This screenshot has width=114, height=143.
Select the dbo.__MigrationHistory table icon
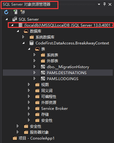43,67
